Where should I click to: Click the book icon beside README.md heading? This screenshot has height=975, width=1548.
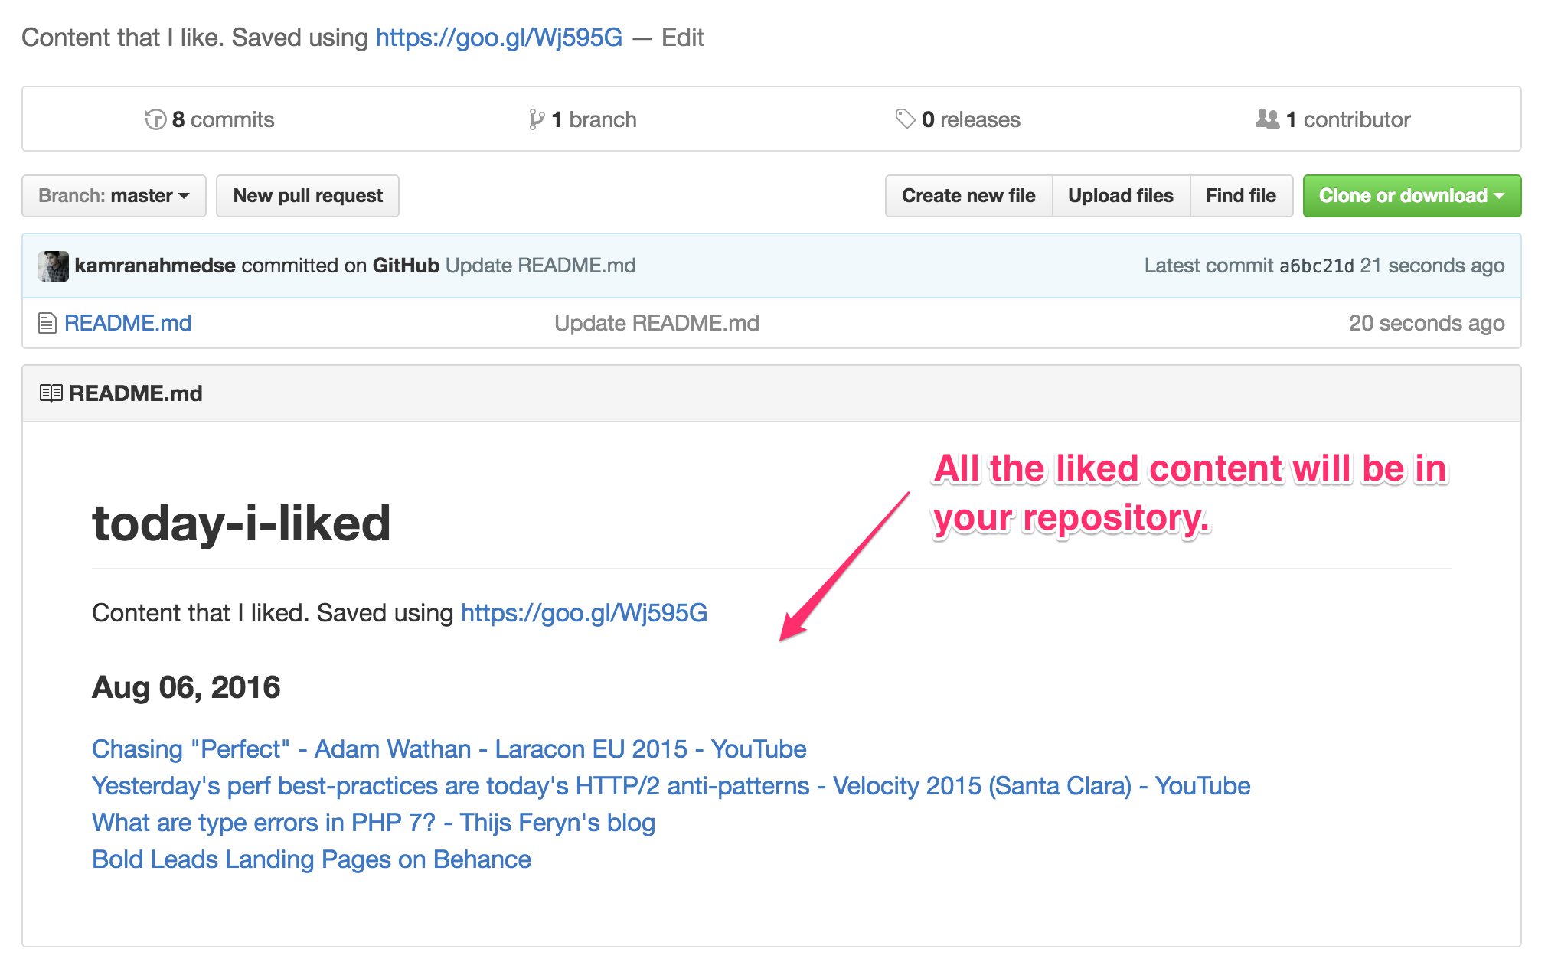pyautogui.click(x=51, y=393)
